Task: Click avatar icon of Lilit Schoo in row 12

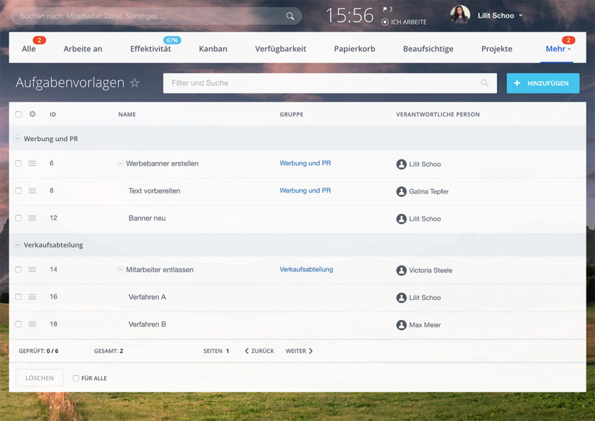Action: (x=401, y=218)
